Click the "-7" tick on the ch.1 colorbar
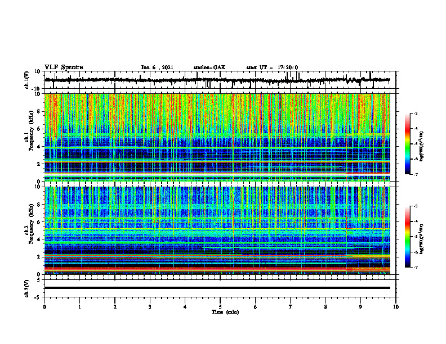This screenshot has width=446, height=344. click(x=416, y=174)
